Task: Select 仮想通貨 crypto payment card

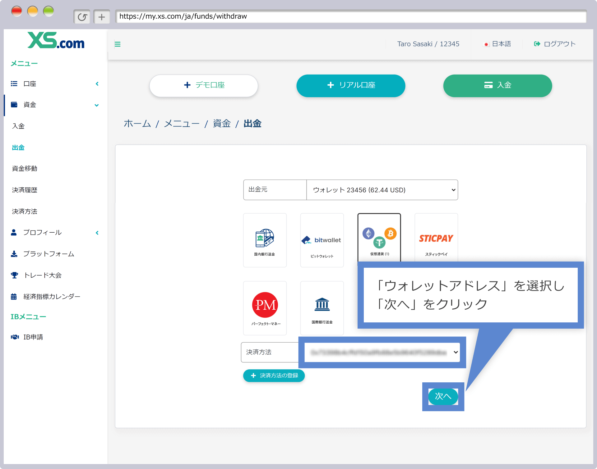Action: point(379,238)
